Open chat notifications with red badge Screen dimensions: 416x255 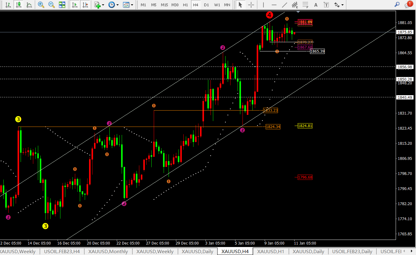click(408, 4)
